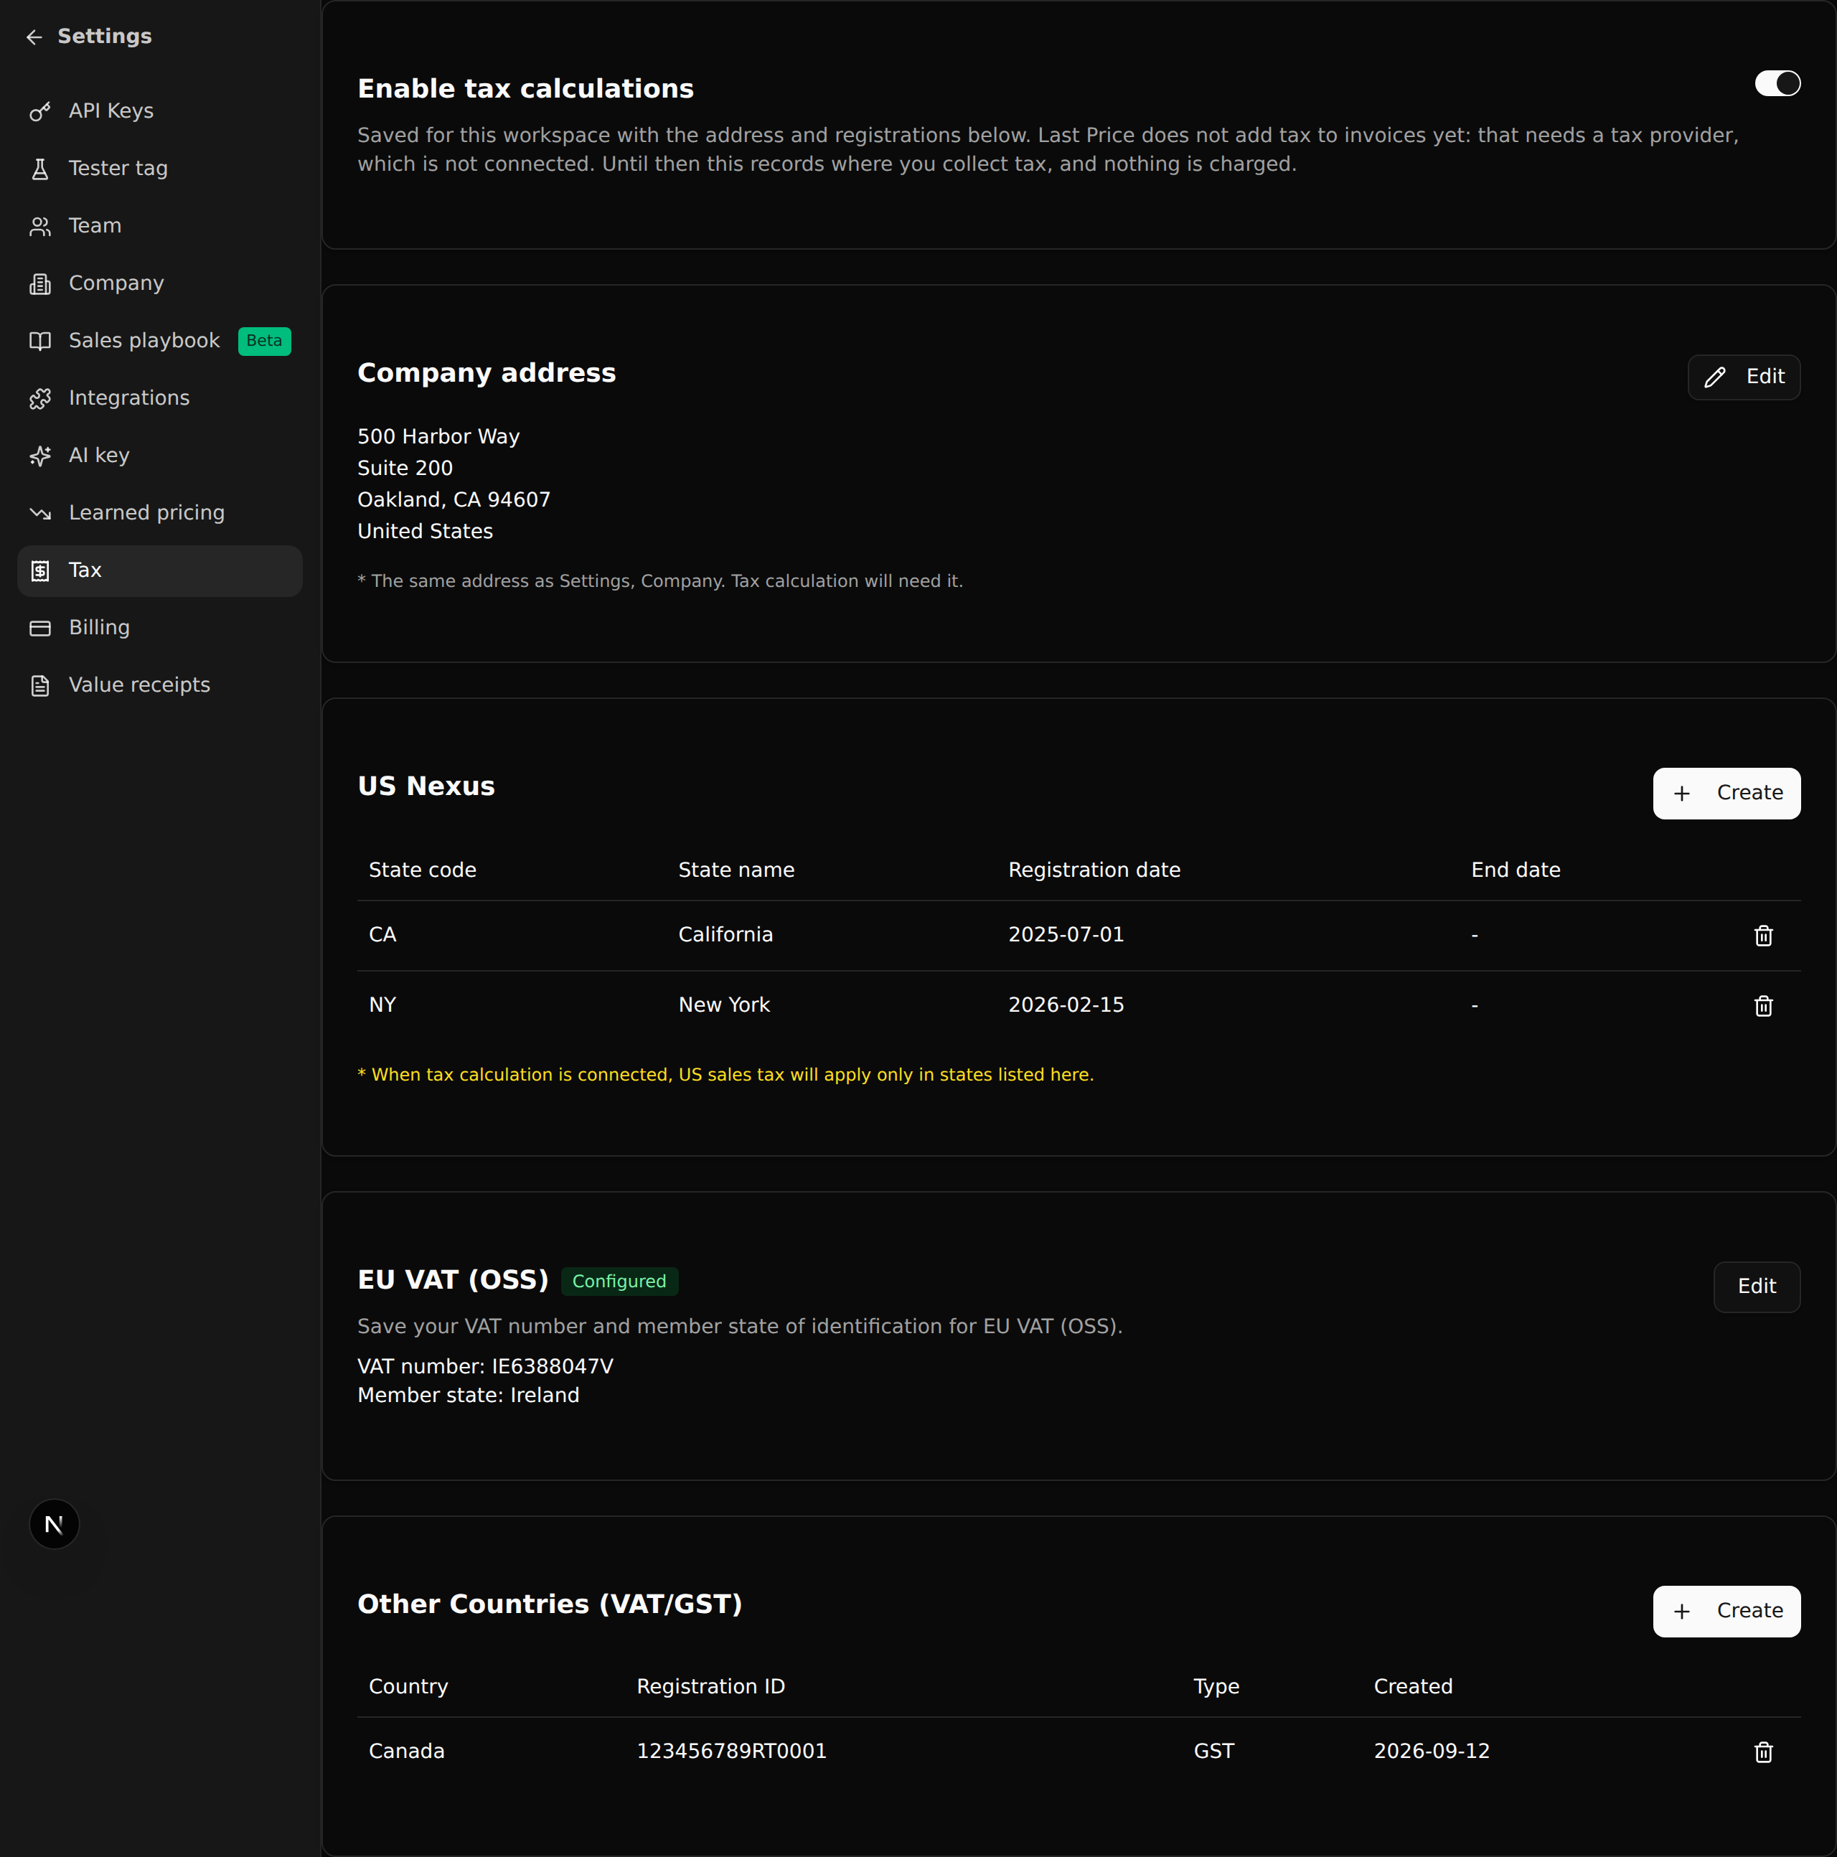Delete the New York nexus row

pos(1763,1005)
